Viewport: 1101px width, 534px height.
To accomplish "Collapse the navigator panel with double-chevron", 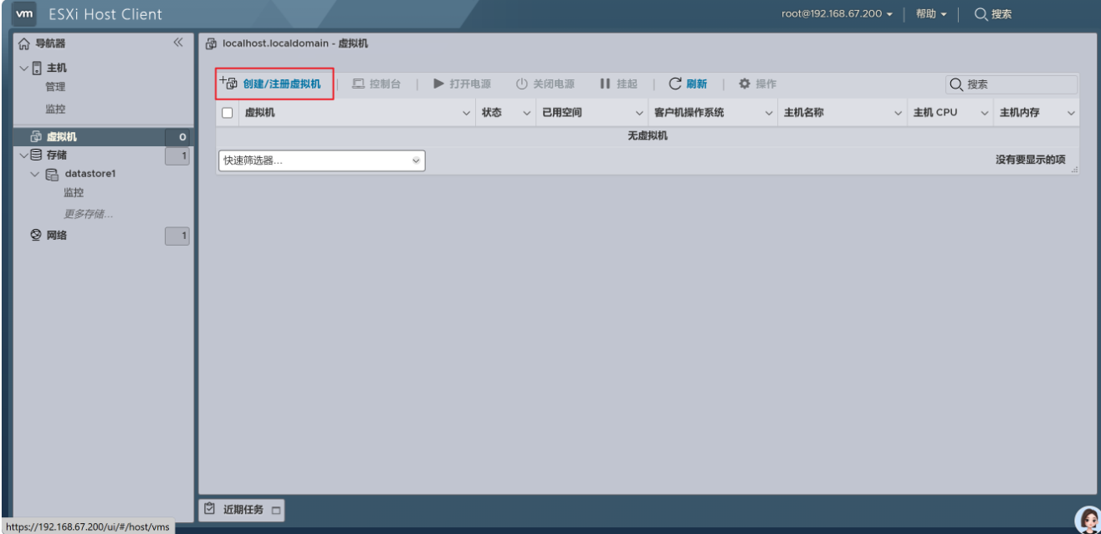I will (x=177, y=43).
